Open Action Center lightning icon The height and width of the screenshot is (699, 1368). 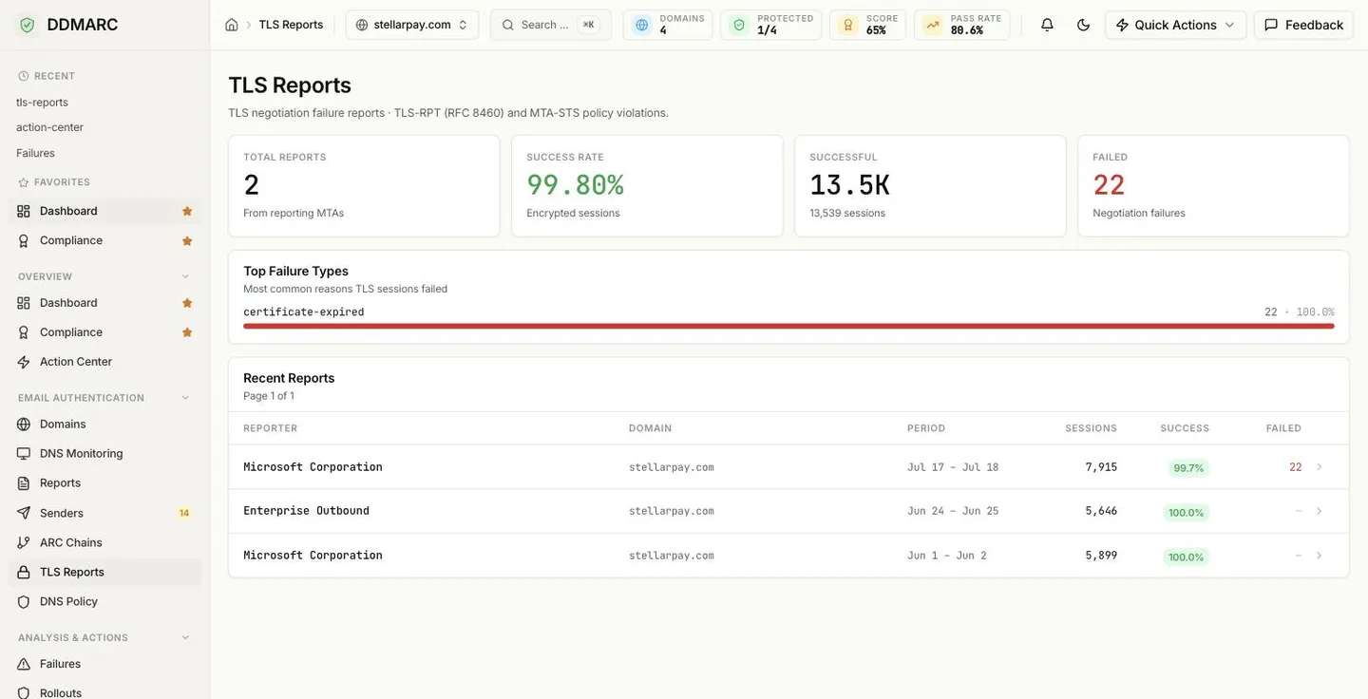point(24,362)
